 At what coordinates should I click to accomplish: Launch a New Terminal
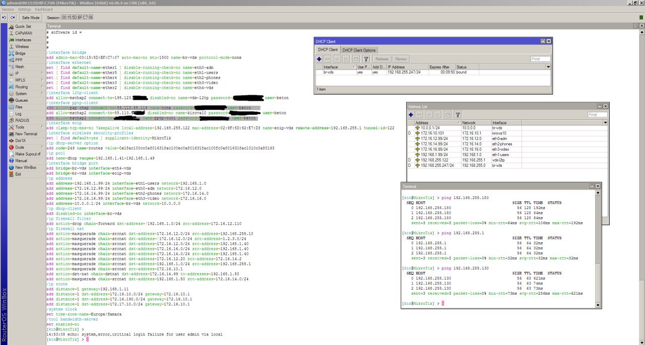pos(26,134)
